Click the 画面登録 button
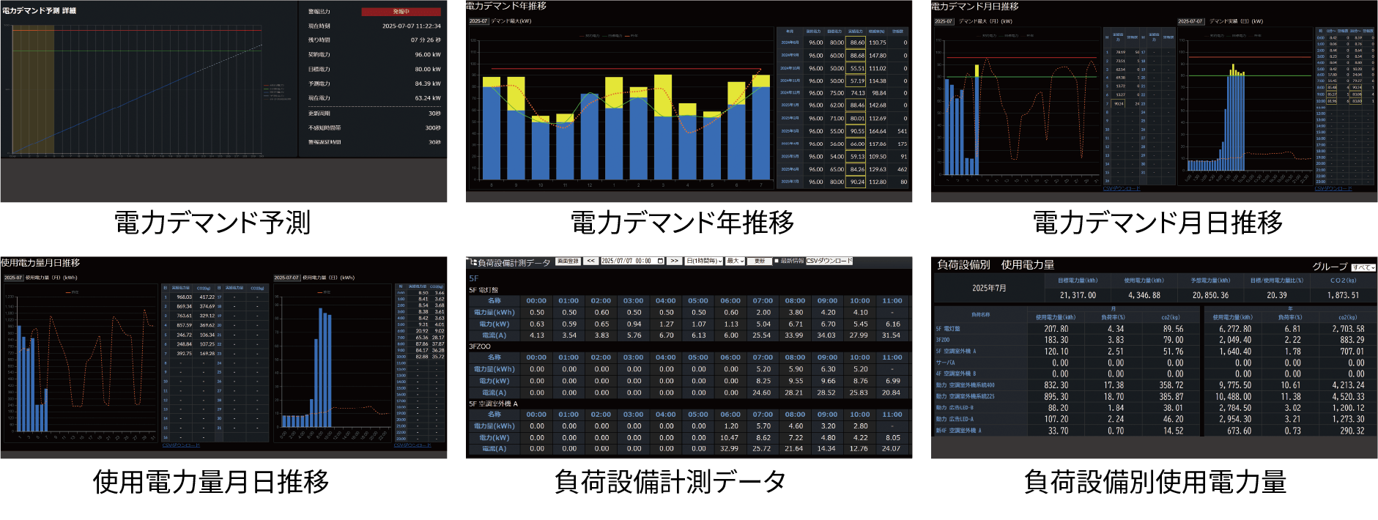Image resolution: width=1378 pixels, height=520 pixels. (x=568, y=261)
